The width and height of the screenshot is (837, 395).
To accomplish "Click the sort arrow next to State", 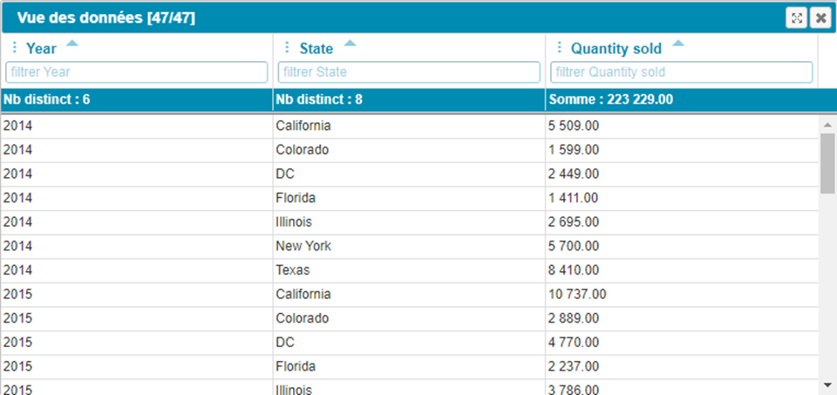I will [x=350, y=43].
